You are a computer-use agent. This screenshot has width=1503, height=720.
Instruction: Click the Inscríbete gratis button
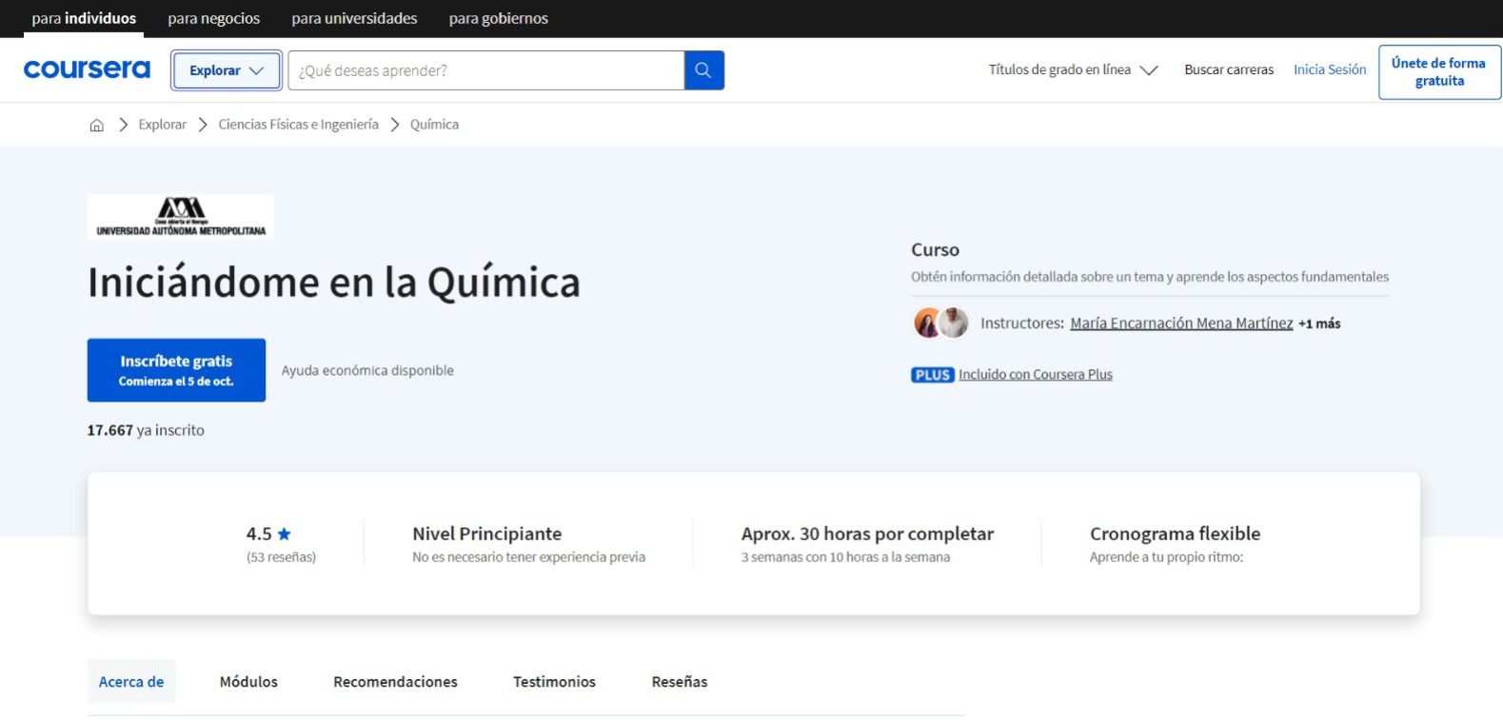176,370
